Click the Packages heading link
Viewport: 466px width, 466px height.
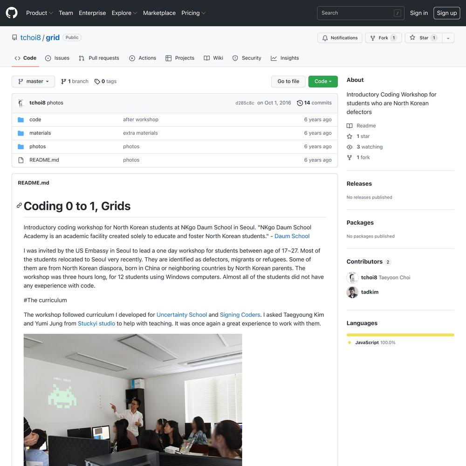(360, 223)
